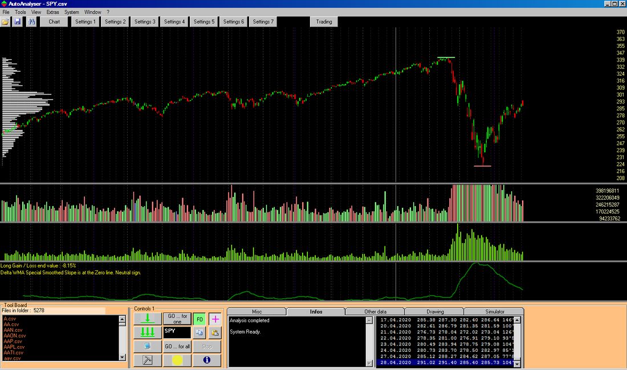The image size is (627, 370).
Task: Select the 23.04.2020 data row
Action: pyautogui.click(x=445, y=344)
